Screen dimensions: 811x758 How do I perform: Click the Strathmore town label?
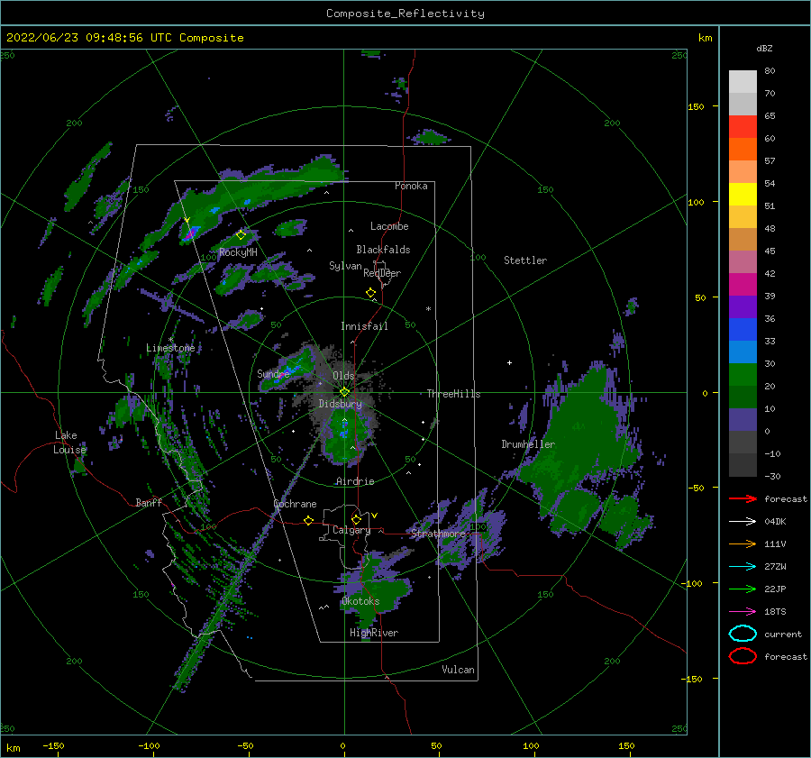(438, 534)
